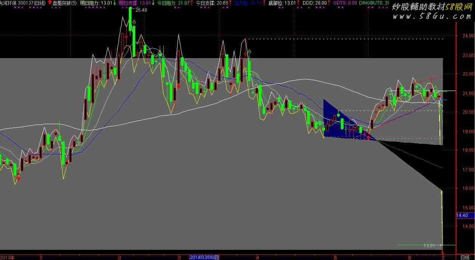The height and width of the screenshot is (260, 475).
Task: Click the red up arrow after 今日阻力: 21.07
Action: (x=191, y=3)
